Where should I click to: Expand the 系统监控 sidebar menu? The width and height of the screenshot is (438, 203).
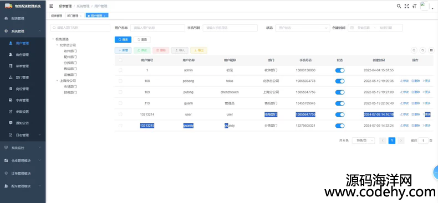[x=23, y=148]
